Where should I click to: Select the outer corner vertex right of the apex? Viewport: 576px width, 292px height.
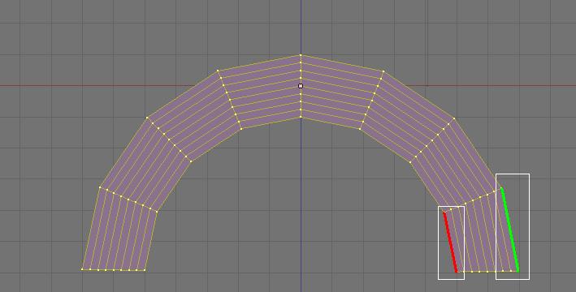tap(383, 71)
